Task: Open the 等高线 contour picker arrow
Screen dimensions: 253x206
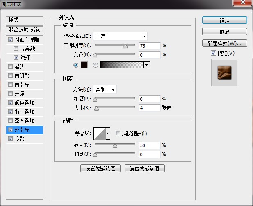Action: pyautogui.click(x=108, y=133)
